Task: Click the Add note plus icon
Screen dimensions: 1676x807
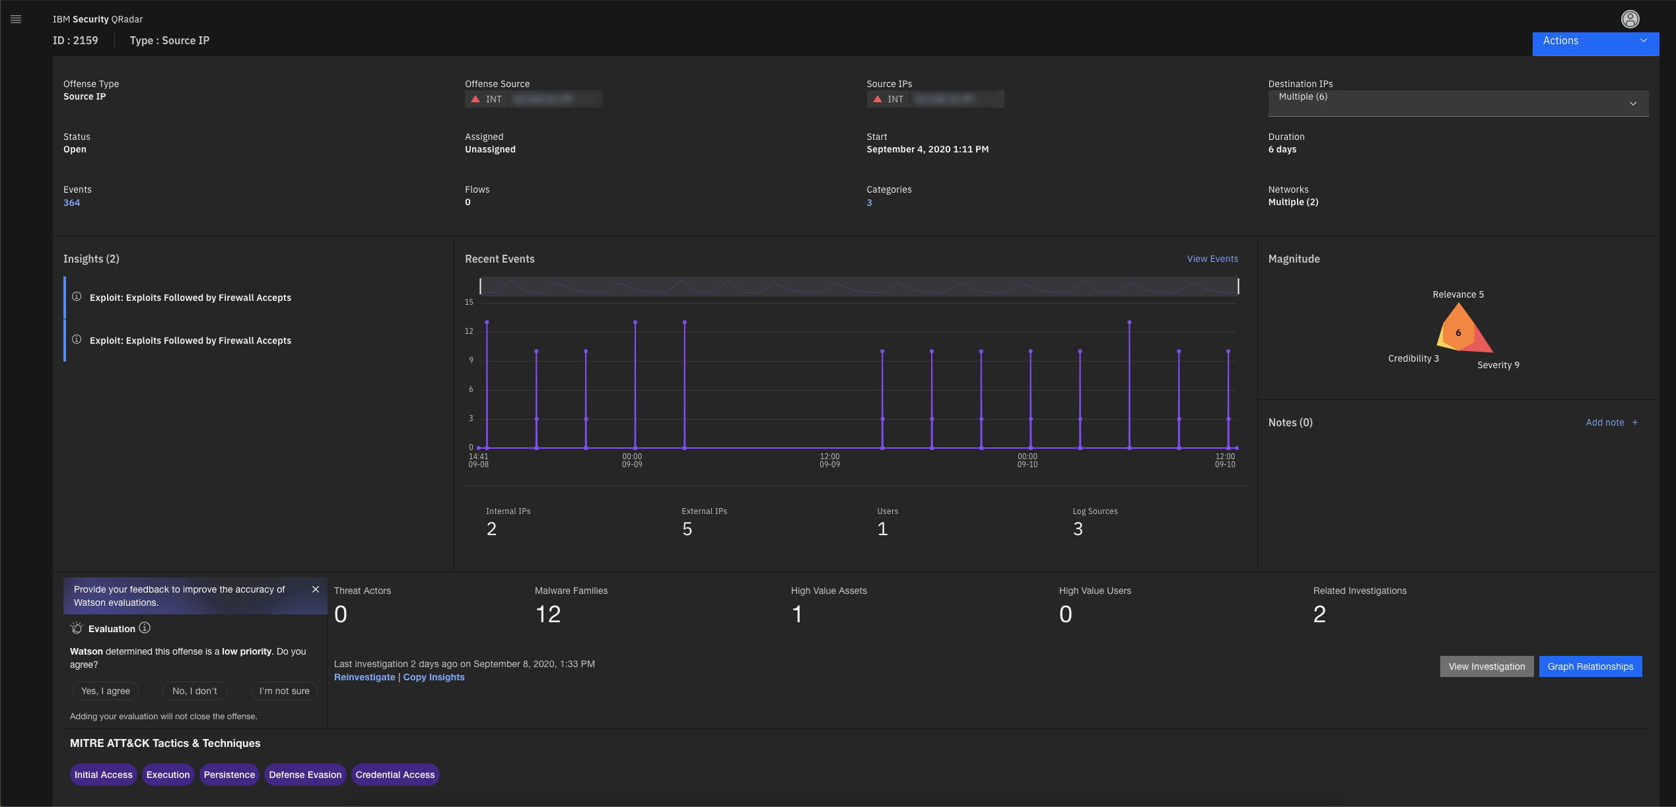Action: point(1635,422)
